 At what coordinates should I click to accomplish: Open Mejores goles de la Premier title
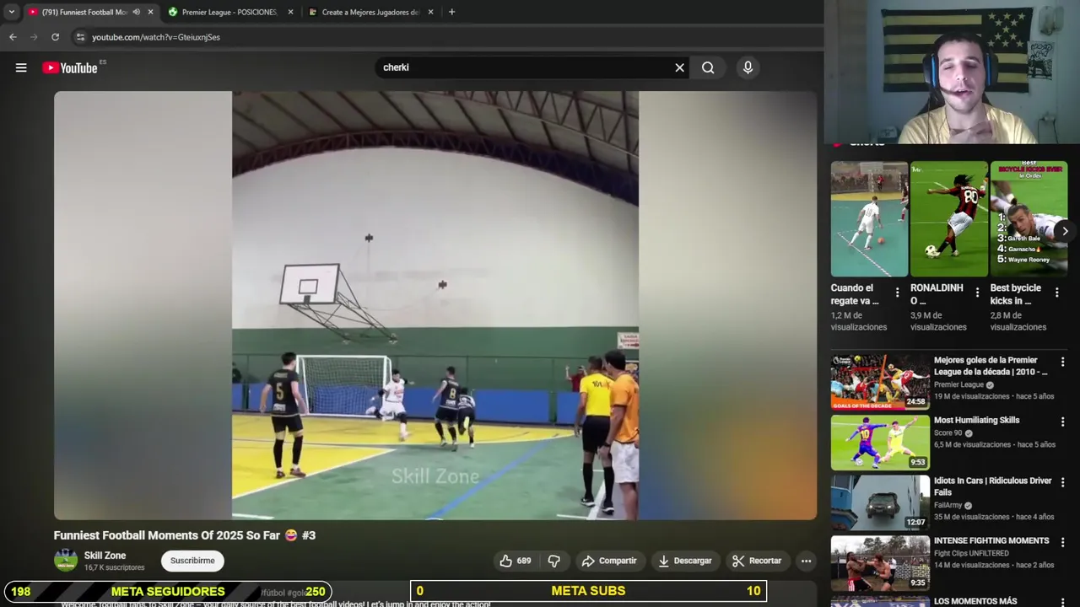pyautogui.click(x=991, y=366)
